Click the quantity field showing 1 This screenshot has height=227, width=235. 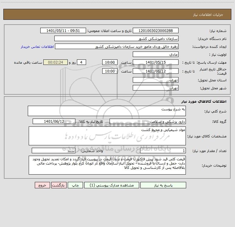163,151
